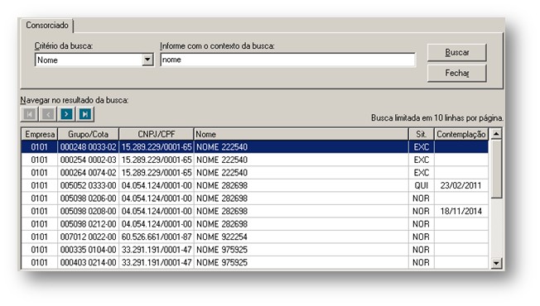The width and height of the screenshot is (540, 306).
Task: Select row with Grupo/Cota 000254 0002-03
Action: click(x=255, y=160)
